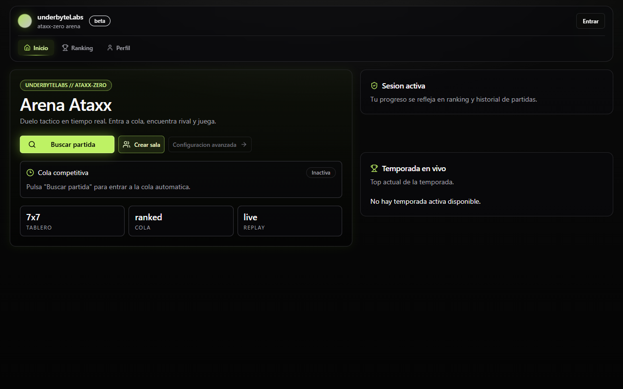
Task: Click the person icon beside Perfil
Action: coord(110,48)
